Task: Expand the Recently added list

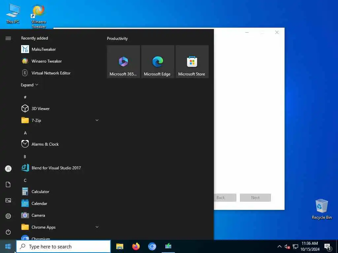Action: point(29,85)
